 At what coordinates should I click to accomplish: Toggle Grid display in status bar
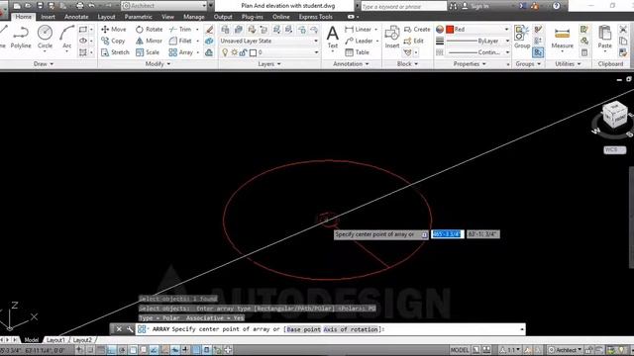point(101,350)
